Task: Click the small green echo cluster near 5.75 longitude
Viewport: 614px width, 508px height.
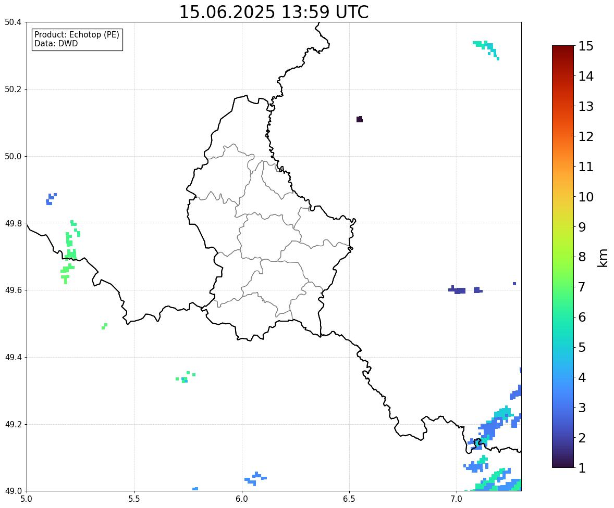Action: coord(185,377)
